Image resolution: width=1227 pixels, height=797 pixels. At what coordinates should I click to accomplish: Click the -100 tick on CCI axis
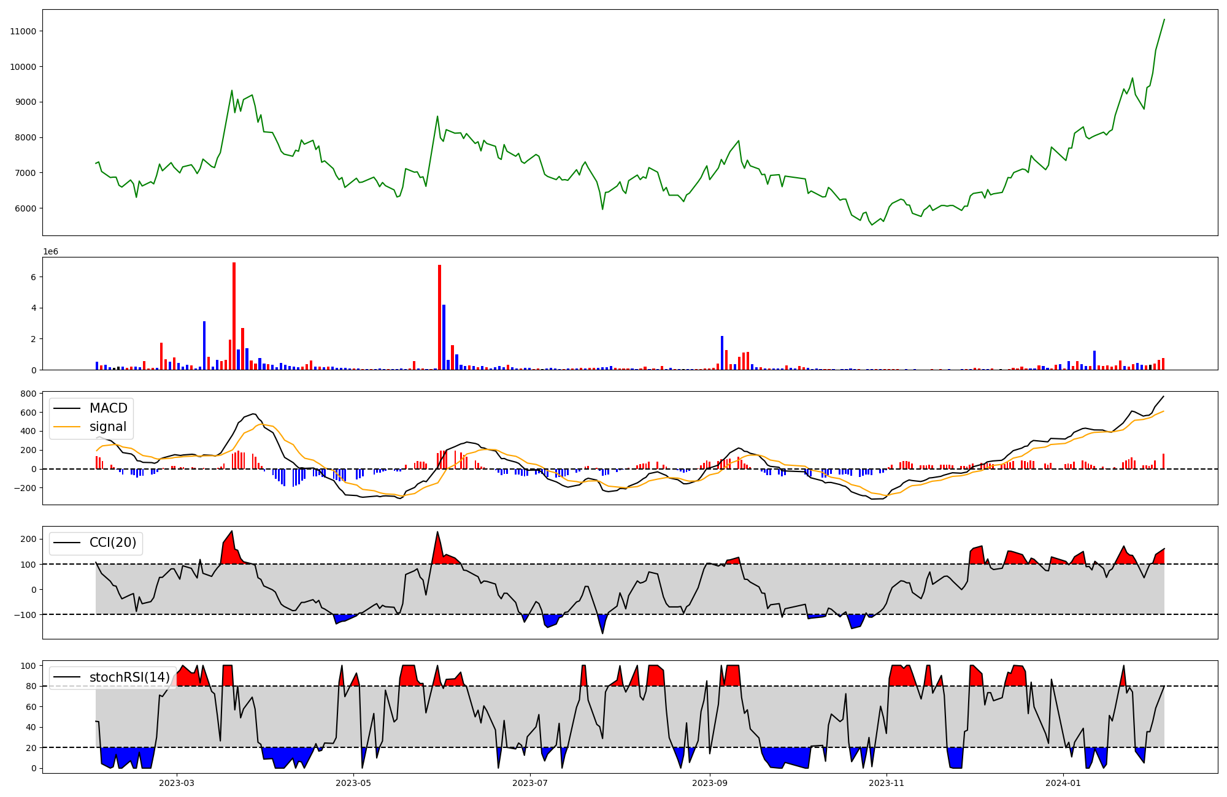pos(26,614)
